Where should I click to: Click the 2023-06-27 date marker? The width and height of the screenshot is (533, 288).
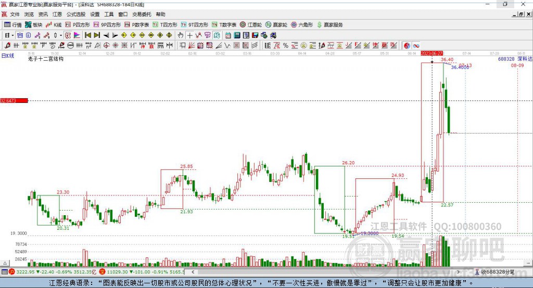(432, 54)
